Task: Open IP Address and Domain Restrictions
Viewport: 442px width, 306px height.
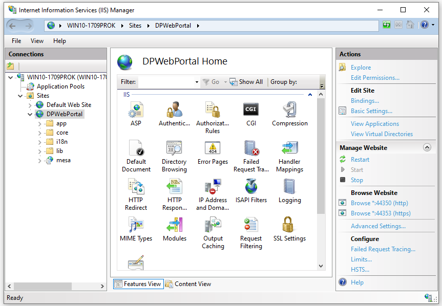Action: pos(213,194)
